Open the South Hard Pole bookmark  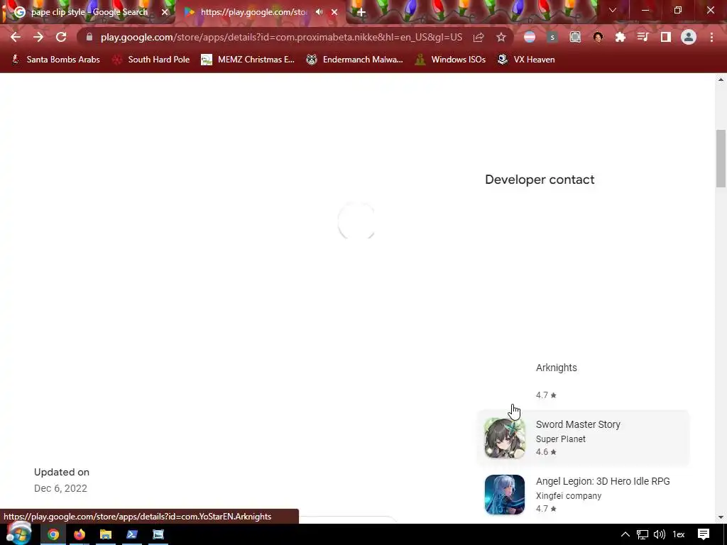point(151,60)
